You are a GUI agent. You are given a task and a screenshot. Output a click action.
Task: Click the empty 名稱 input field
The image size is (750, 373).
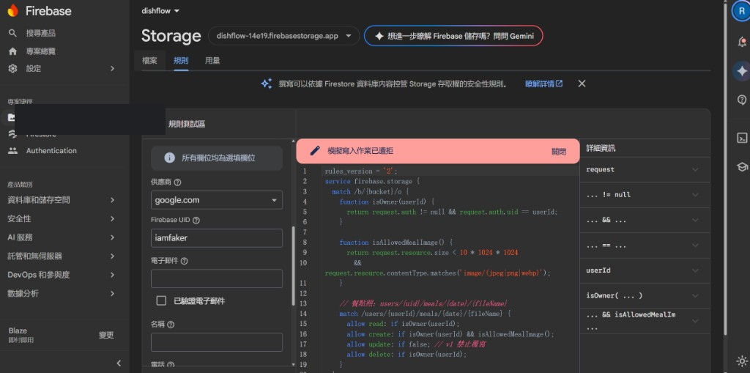click(x=217, y=342)
